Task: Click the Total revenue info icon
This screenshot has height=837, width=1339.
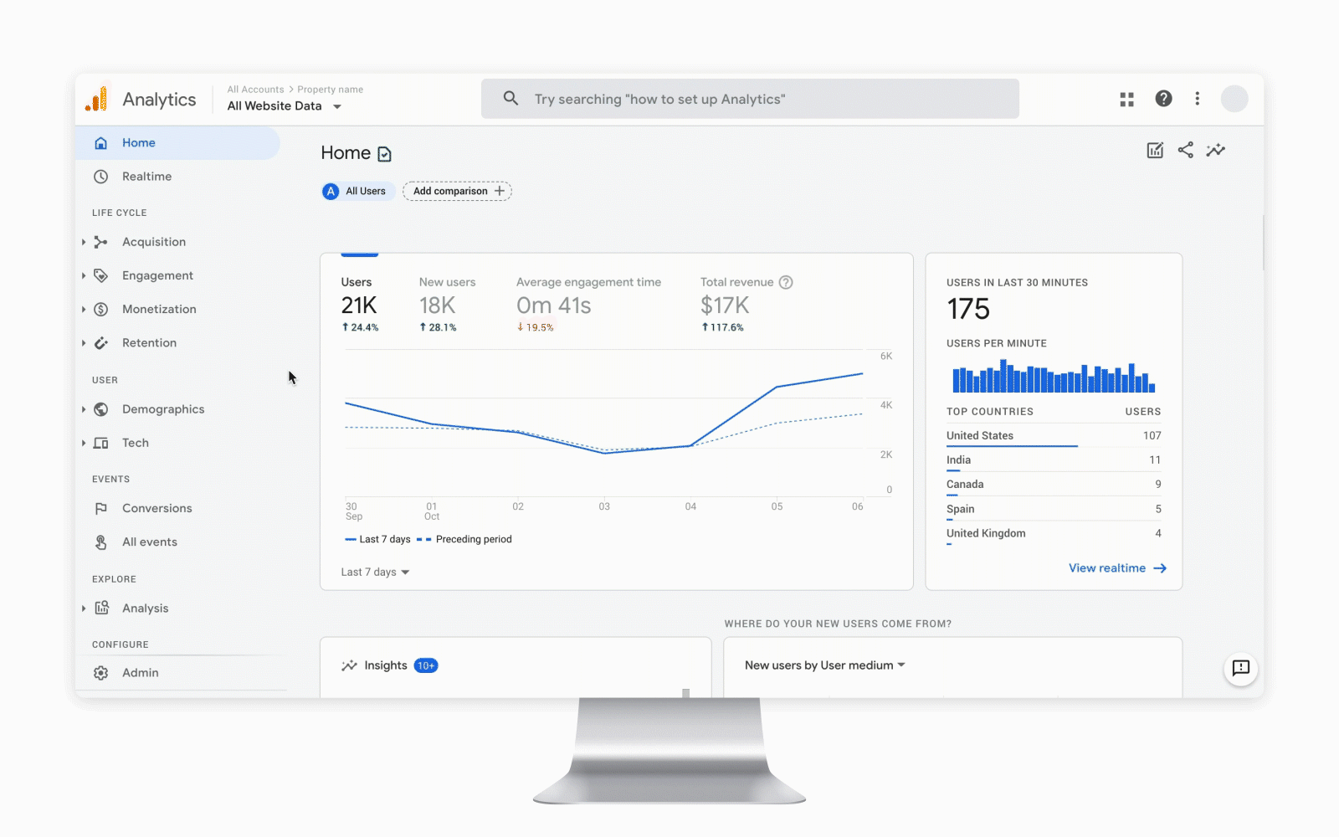Action: 786,282
